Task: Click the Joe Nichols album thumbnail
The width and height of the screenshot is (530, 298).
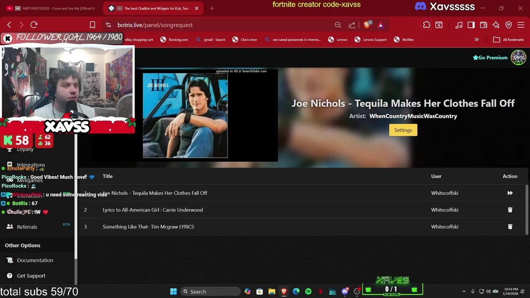Action: click(x=185, y=115)
